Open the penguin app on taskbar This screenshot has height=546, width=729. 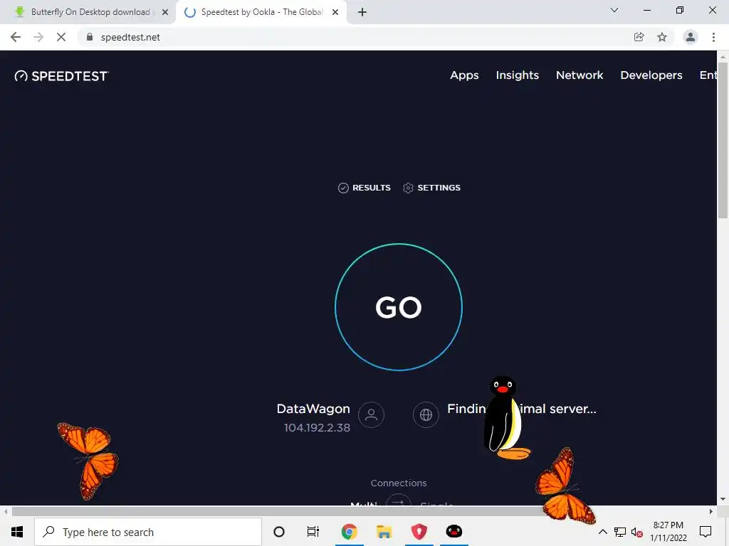click(x=453, y=532)
